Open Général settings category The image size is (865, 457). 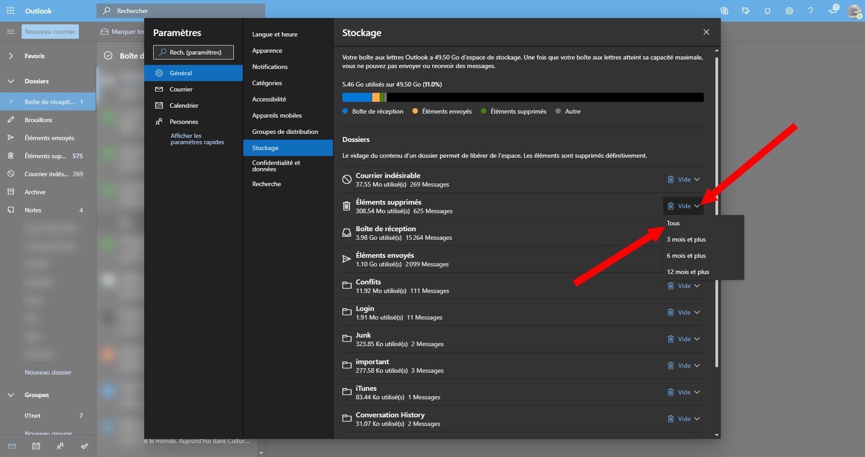[x=193, y=73]
